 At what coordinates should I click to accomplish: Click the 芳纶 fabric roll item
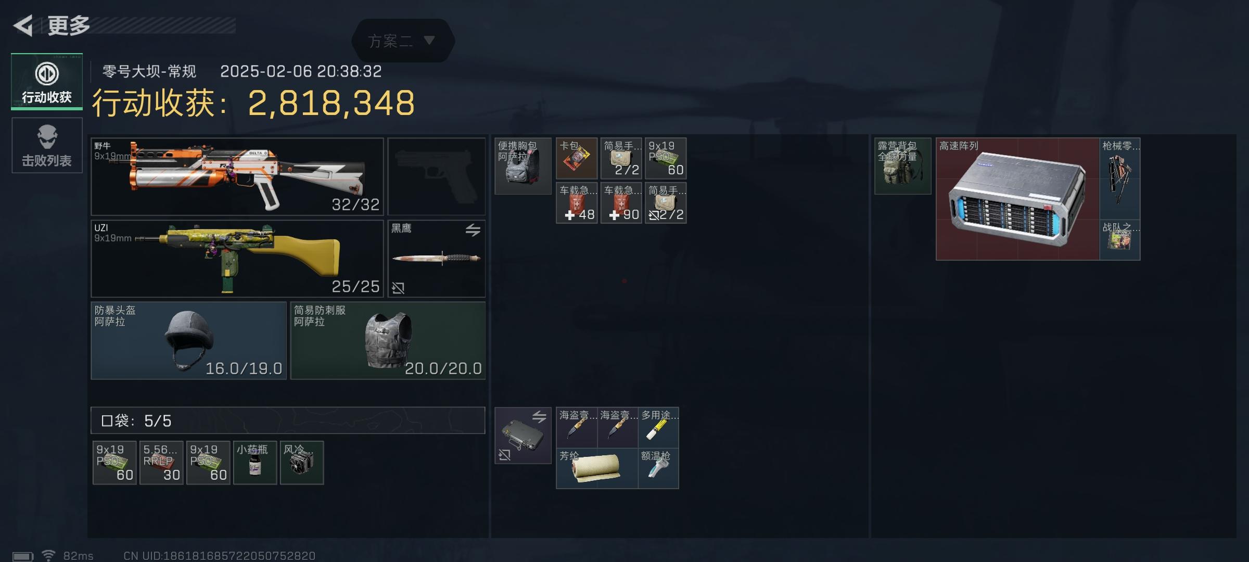pyautogui.click(x=597, y=468)
